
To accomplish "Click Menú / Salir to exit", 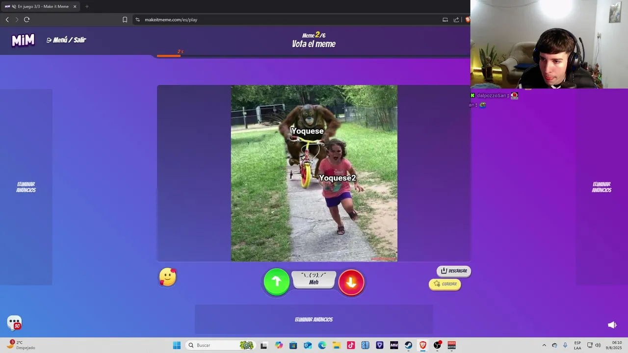I will tap(66, 40).
